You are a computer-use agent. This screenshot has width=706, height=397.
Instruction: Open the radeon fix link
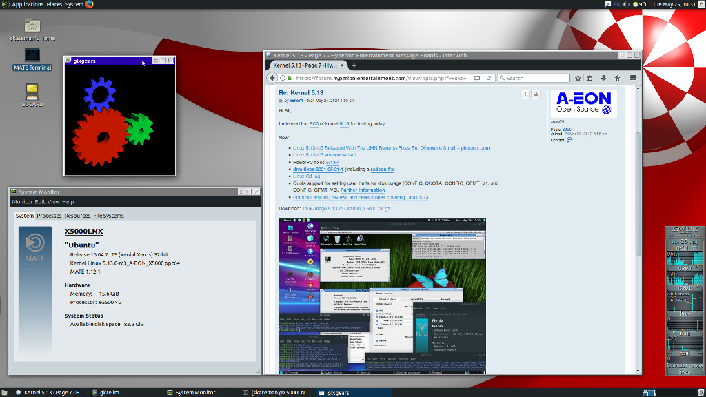point(382,170)
